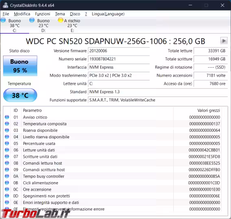The image size is (231, 219).
Task: Select the Riserva disponibile parameter row
Action: tap(112, 130)
